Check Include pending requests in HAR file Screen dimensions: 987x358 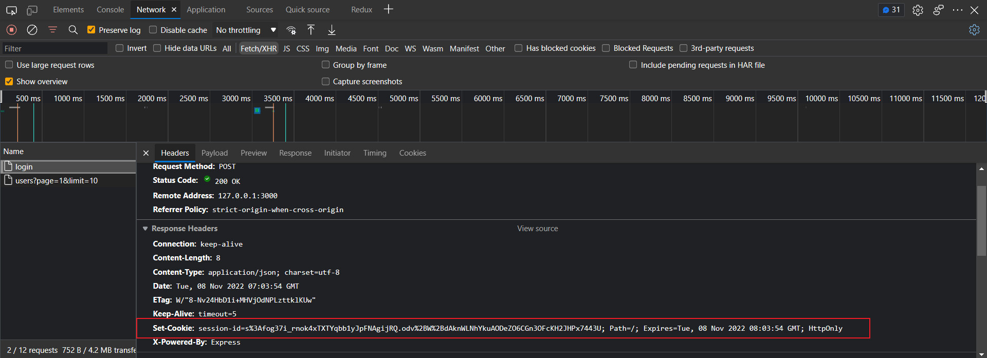coord(633,65)
